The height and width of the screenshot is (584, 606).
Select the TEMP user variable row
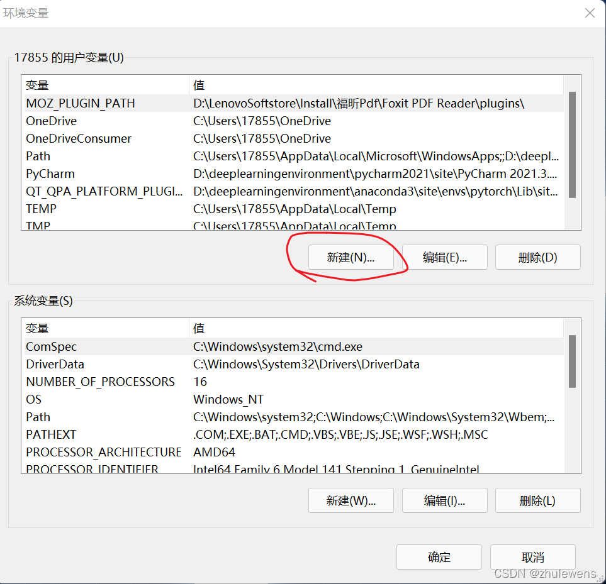pyautogui.click(x=294, y=209)
